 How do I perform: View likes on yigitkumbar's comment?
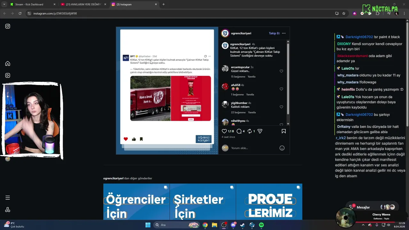tap(238, 112)
